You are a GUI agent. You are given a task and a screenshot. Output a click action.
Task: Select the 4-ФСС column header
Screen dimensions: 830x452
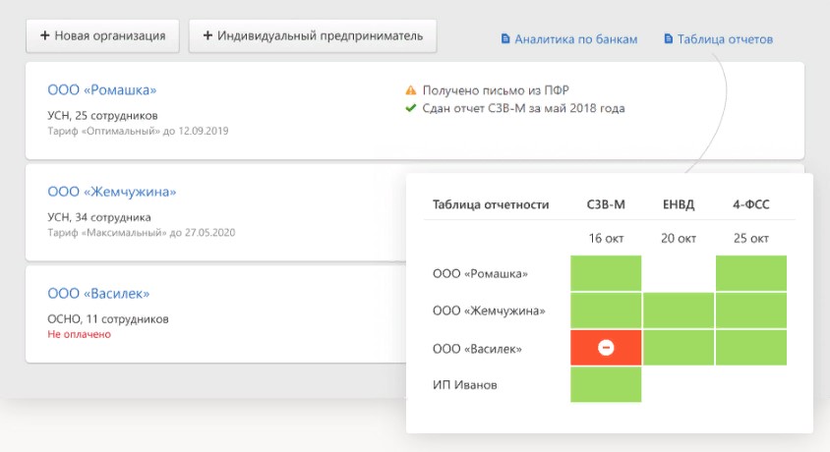point(751,204)
